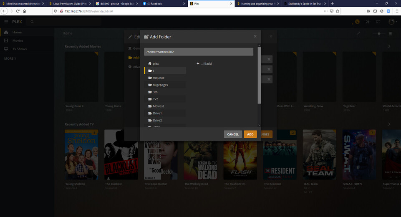Click the Add Folder dialog scrollbar thumb
The width and height of the screenshot is (401, 217).
tap(259, 76)
